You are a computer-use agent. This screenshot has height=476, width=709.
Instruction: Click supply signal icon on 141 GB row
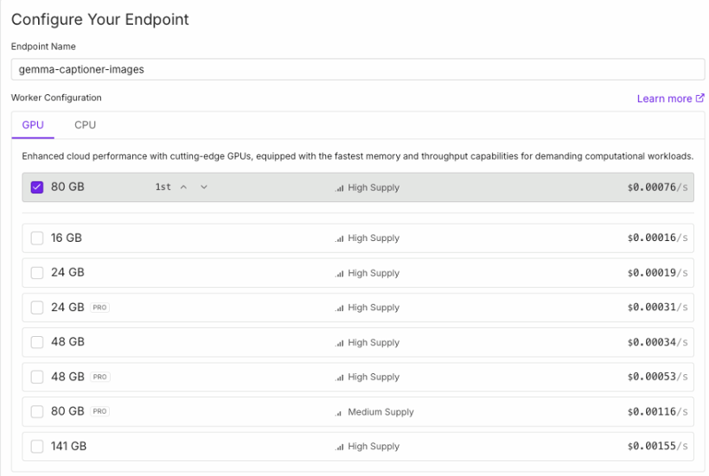click(339, 447)
